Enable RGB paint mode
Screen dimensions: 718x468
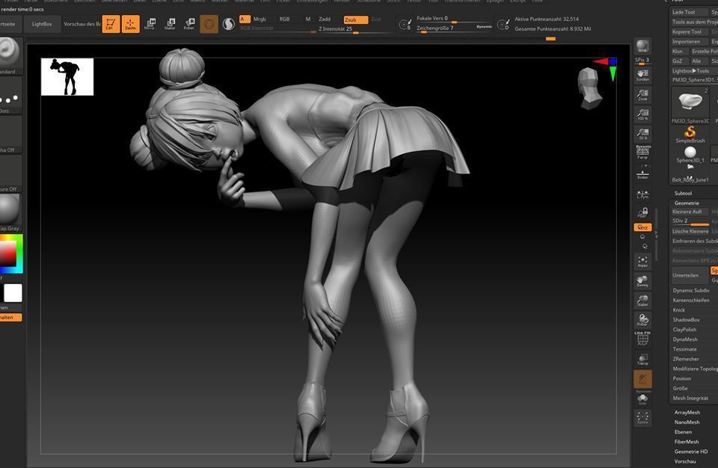pos(284,19)
